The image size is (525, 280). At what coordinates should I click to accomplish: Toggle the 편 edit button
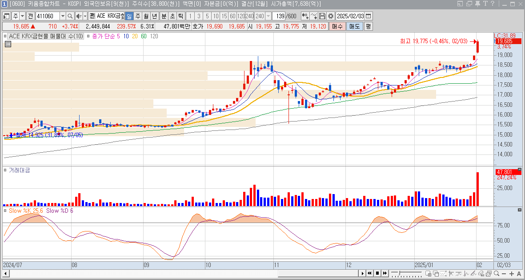(x=92, y=16)
